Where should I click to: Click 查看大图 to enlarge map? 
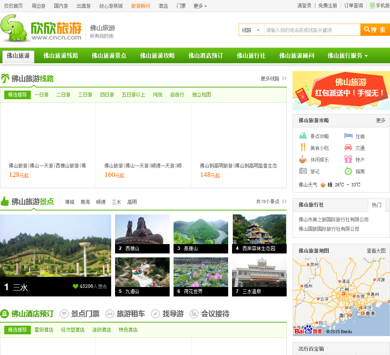pos(376,251)
